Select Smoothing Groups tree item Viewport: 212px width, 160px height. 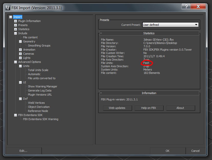click(39, 45)
